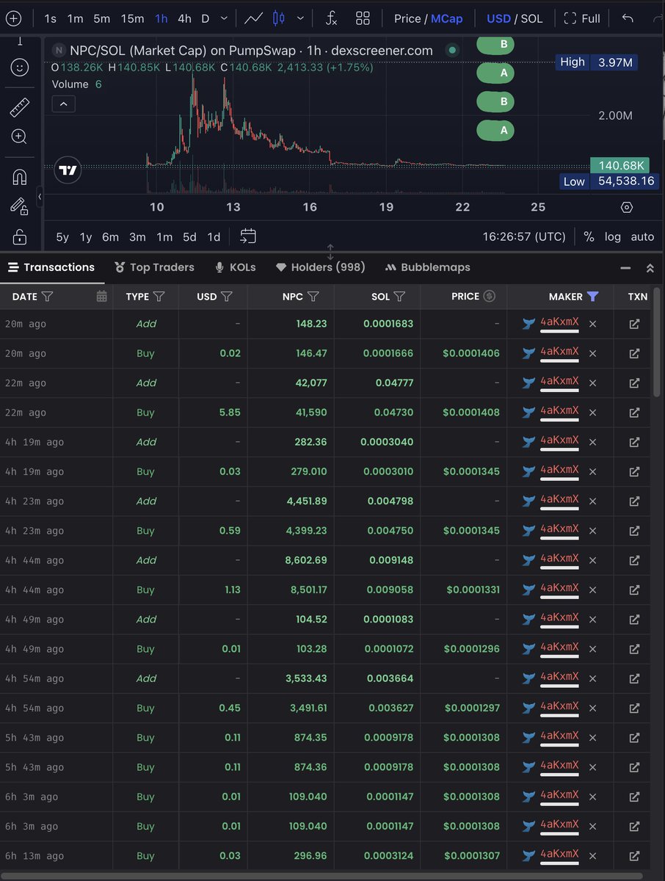This screenshot has width=665, height=881.
Task: Filter transactions by date funnel
Action: (47, 297)
